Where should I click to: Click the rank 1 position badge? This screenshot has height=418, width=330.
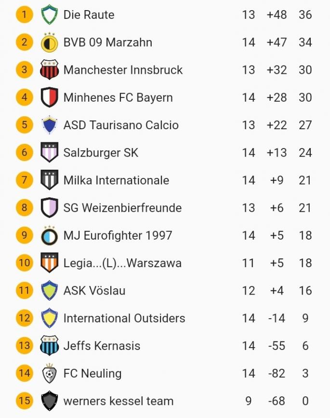[24, 15]
